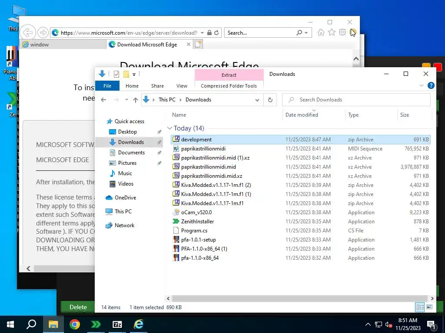
Task: Click the Internet Explorer Search box
Action: point(260,33)
